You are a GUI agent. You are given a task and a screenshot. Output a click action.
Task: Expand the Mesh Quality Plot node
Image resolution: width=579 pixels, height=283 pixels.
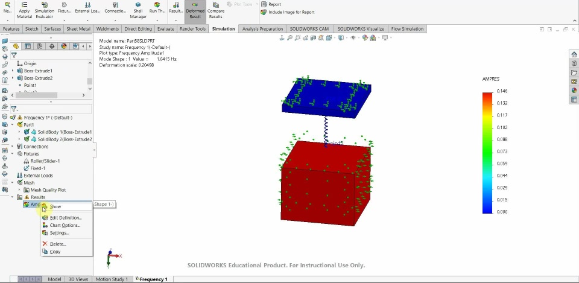click(19, 190)
